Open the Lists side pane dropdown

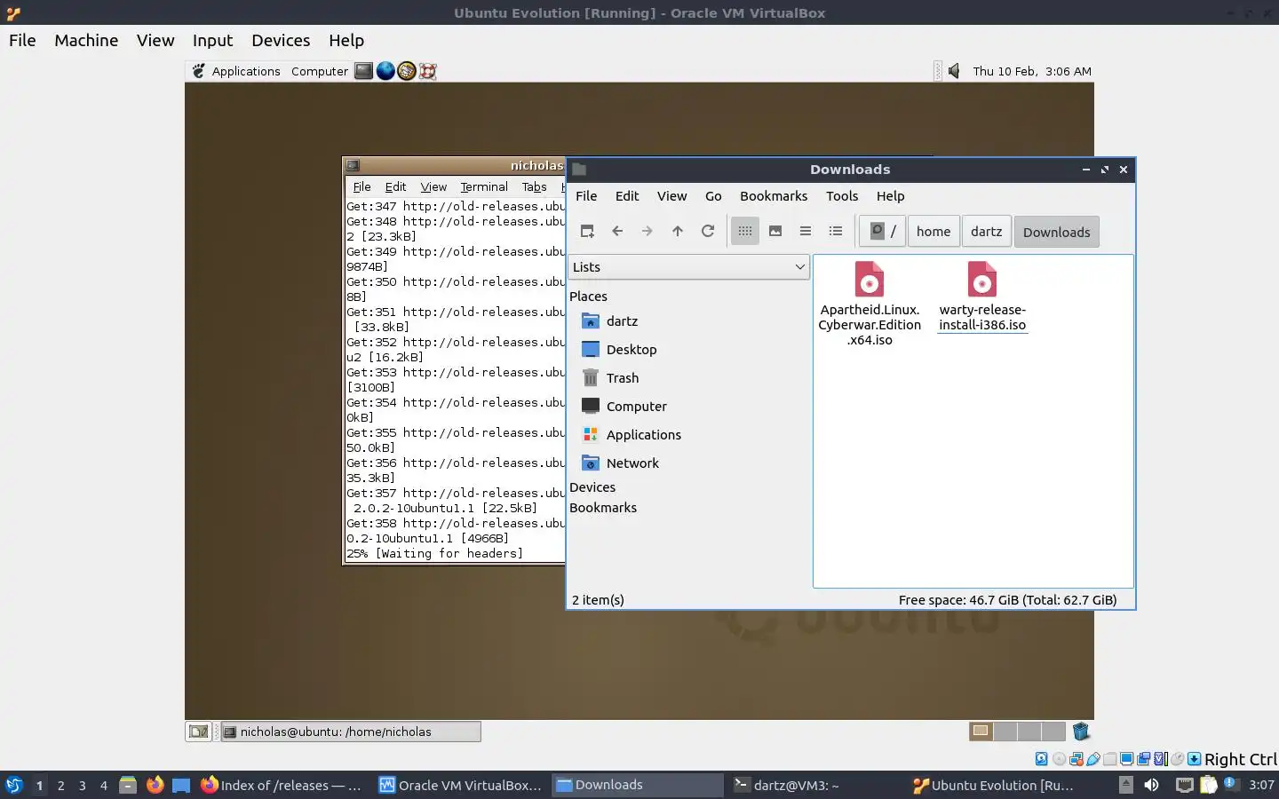[x=688, y=267]
